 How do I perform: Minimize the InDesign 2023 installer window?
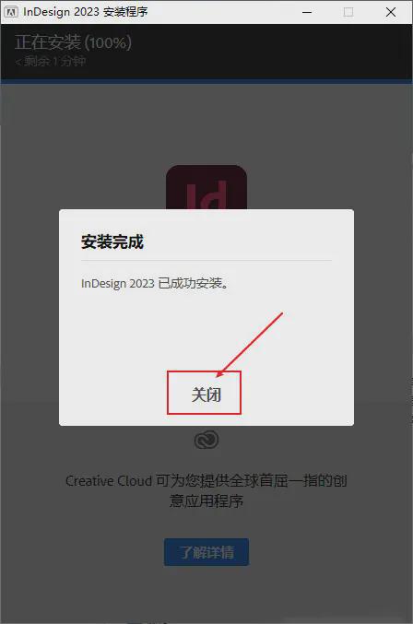click(x=307, y=12)
